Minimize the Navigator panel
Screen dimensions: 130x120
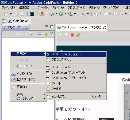[47, 26]
